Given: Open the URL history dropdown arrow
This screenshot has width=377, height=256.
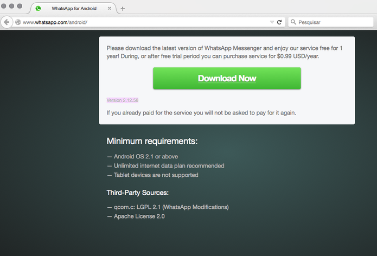Looking at the screenshot, I should (272, 22).
